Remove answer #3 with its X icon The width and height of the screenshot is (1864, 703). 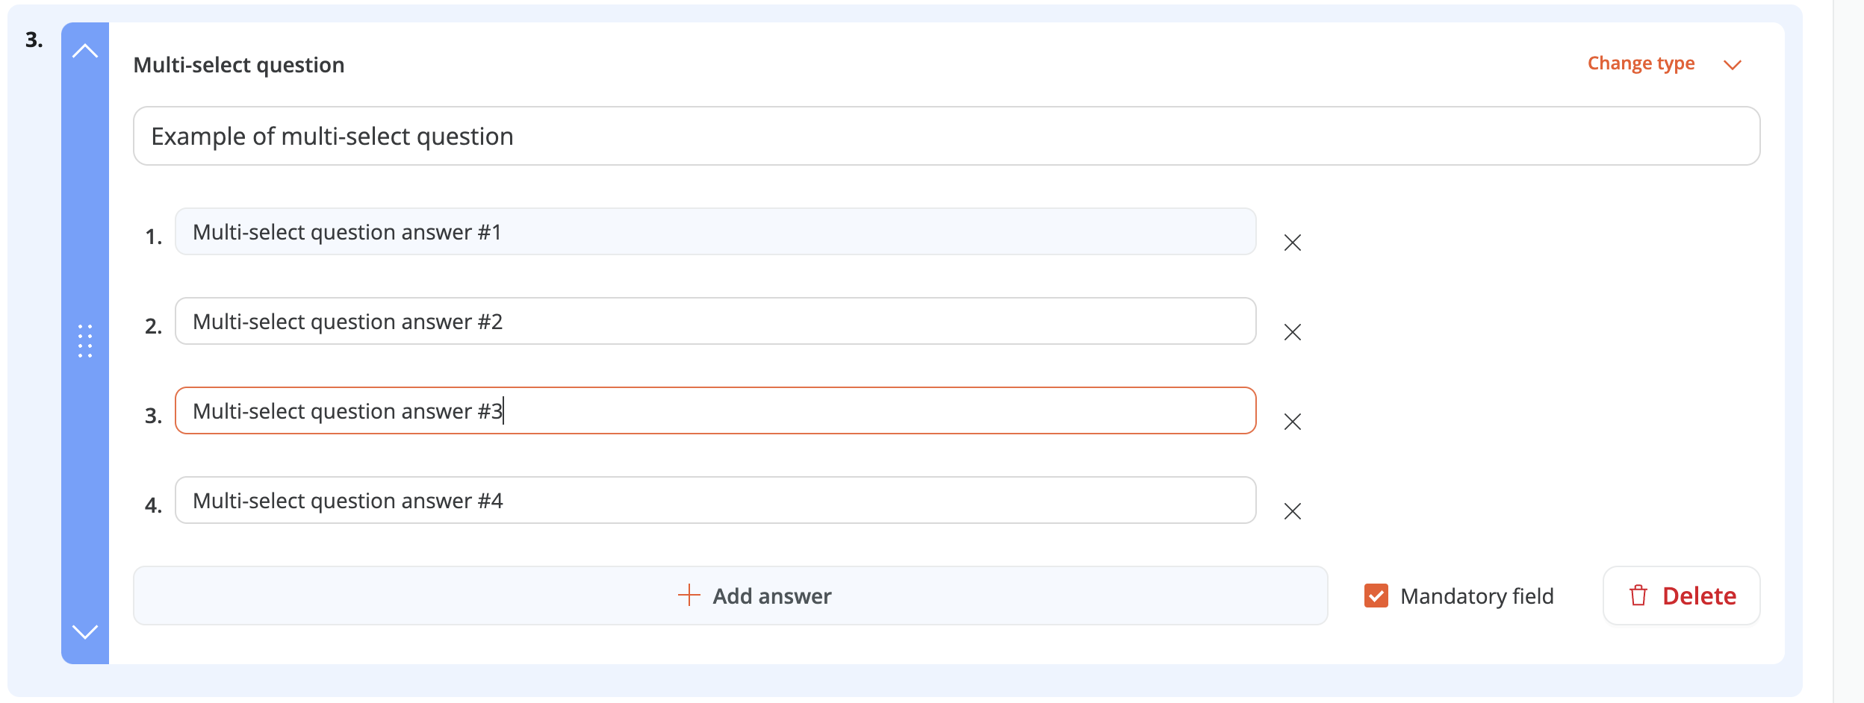(1293, 422)
